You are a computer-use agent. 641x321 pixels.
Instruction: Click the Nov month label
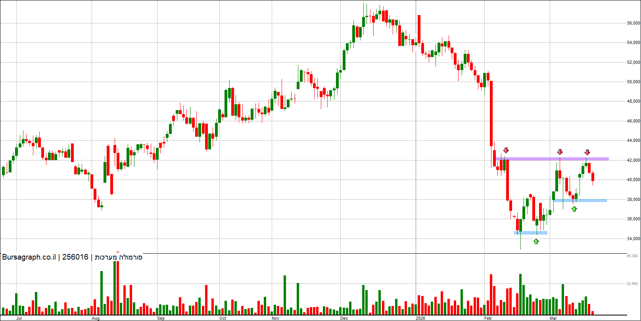coord(275,318)
